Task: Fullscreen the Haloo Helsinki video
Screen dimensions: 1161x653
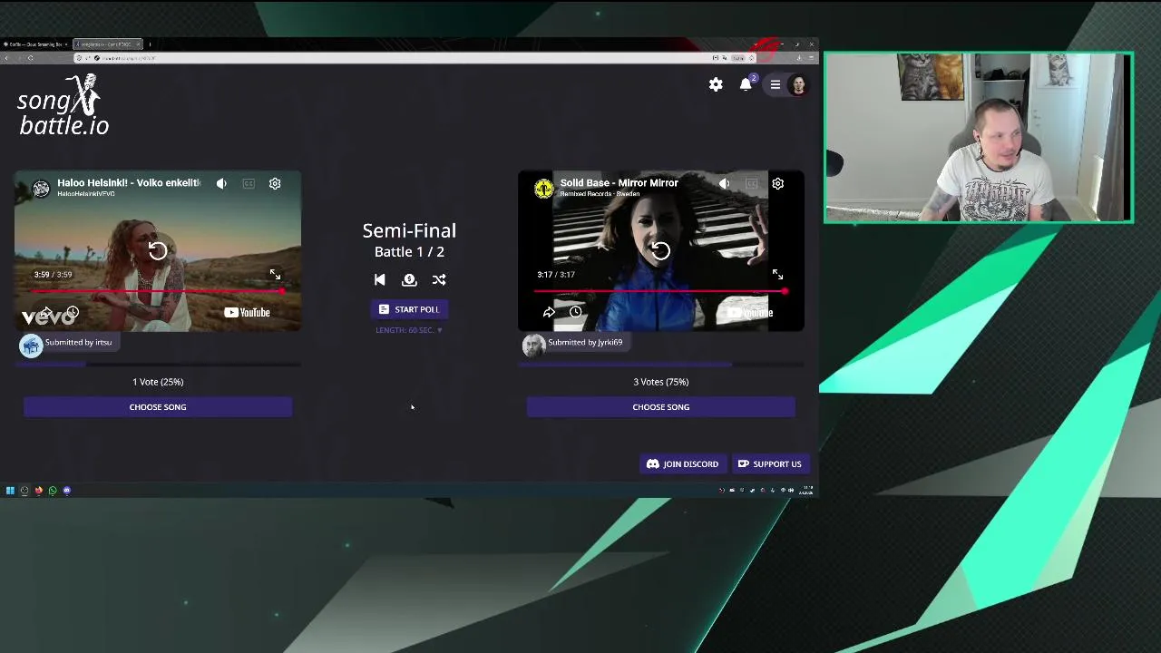Action: (275, 274)
